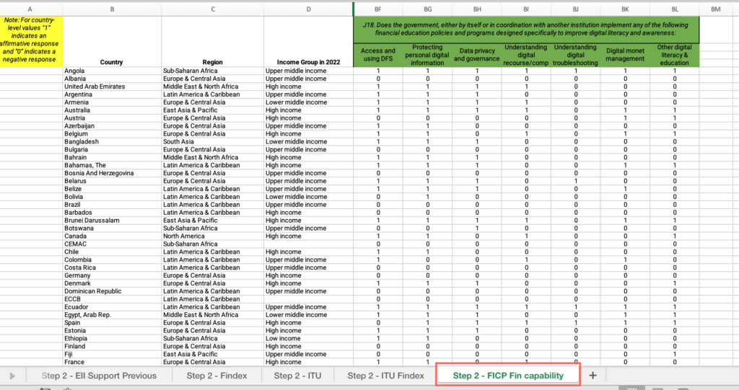Open the Step 2 - ITU Findex tab
The width and height of the screenshot is (739, 390).
click(385, 376)
